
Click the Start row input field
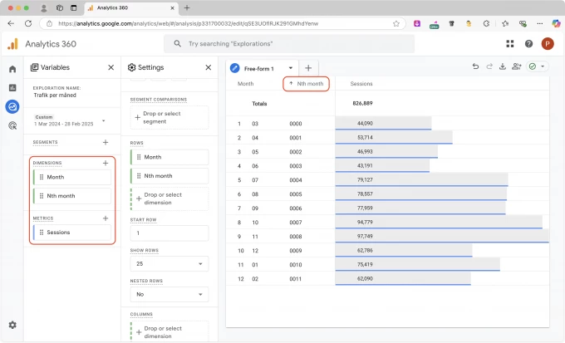[x=169, y=233]
